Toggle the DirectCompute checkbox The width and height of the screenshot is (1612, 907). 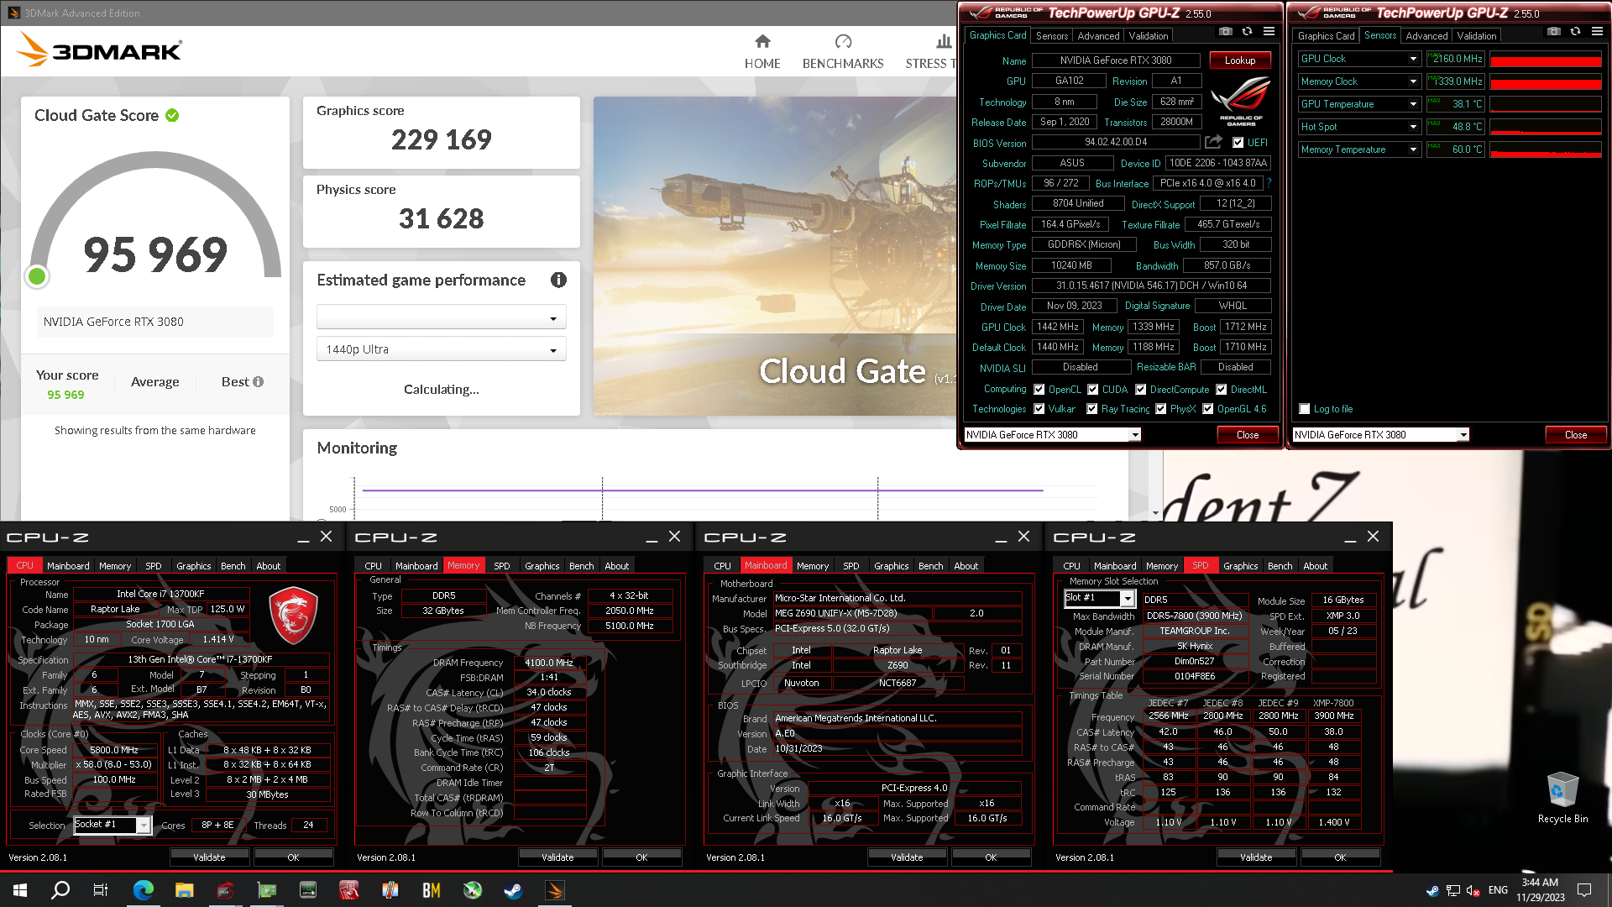pyautogui.click(x=1141, y=390)
